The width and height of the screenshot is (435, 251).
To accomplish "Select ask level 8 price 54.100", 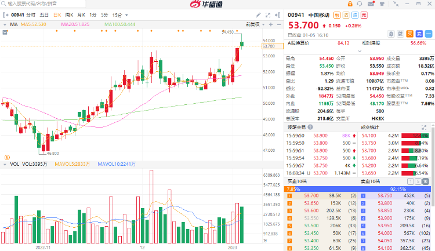I will pyautogui.click(x=385, y=248).
